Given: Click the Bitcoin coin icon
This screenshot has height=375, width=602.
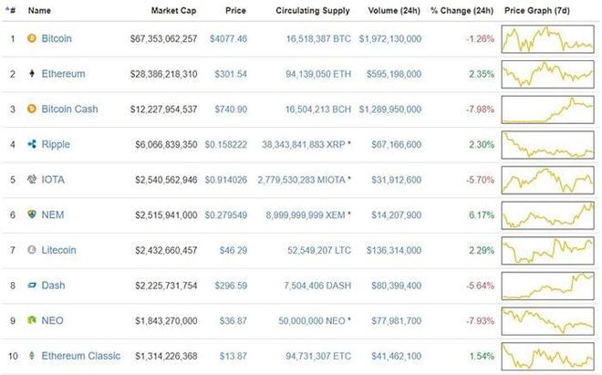Looking at the screenshot, I should click(x=32, y=38).
